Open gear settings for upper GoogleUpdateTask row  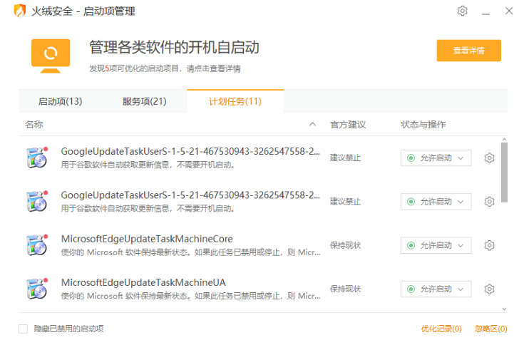point(489,158)
